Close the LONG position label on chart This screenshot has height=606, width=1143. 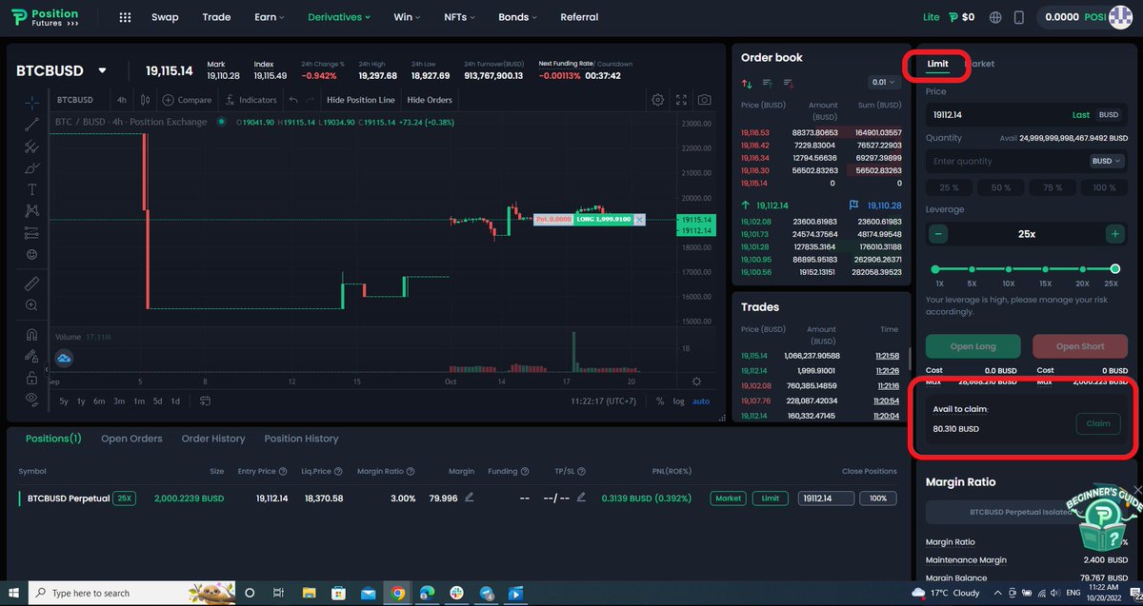[639, 219]
